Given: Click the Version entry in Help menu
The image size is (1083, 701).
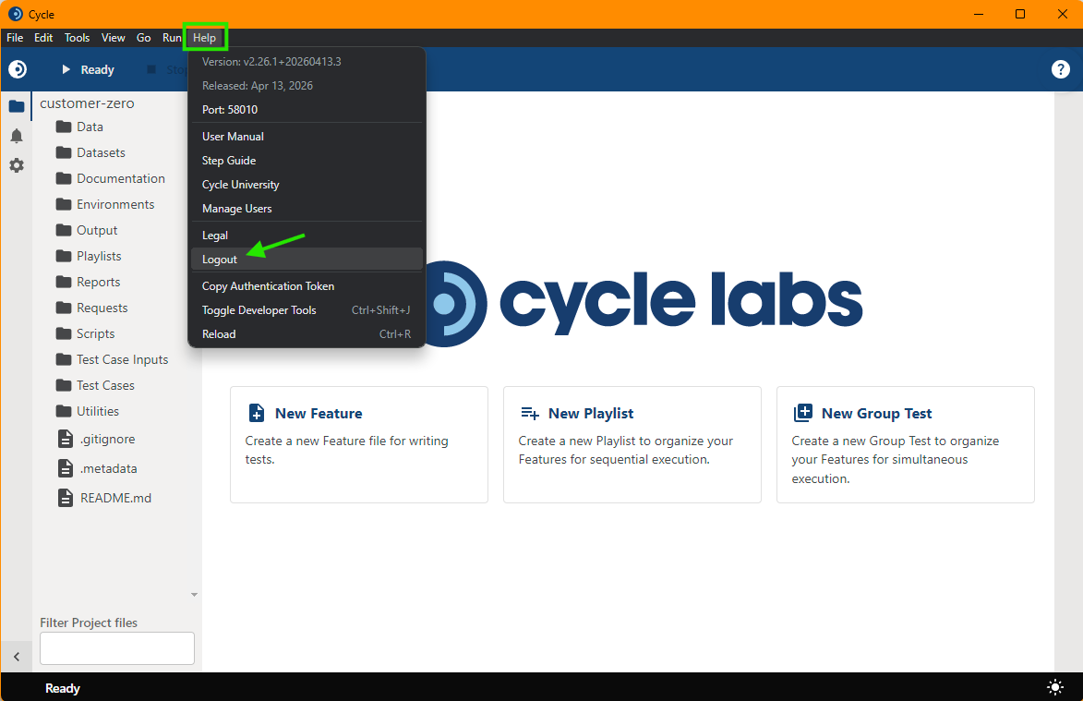Looking at the screenshot, I should click(x=307, y=62).
